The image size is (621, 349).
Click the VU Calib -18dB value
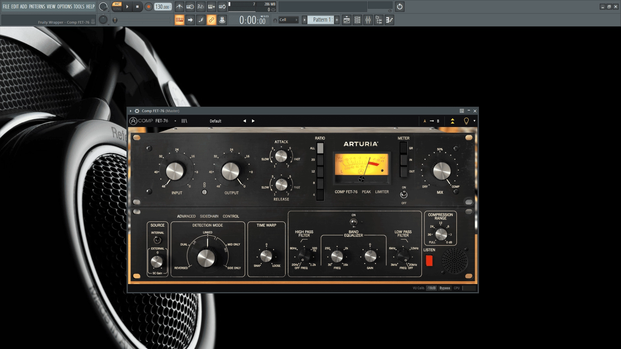click(431, 288)
